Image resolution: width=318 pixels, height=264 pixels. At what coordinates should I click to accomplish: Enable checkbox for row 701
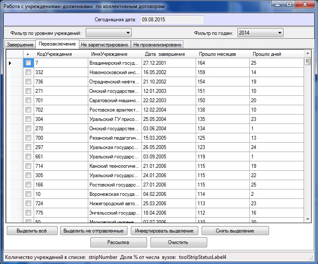coord(29,100)
